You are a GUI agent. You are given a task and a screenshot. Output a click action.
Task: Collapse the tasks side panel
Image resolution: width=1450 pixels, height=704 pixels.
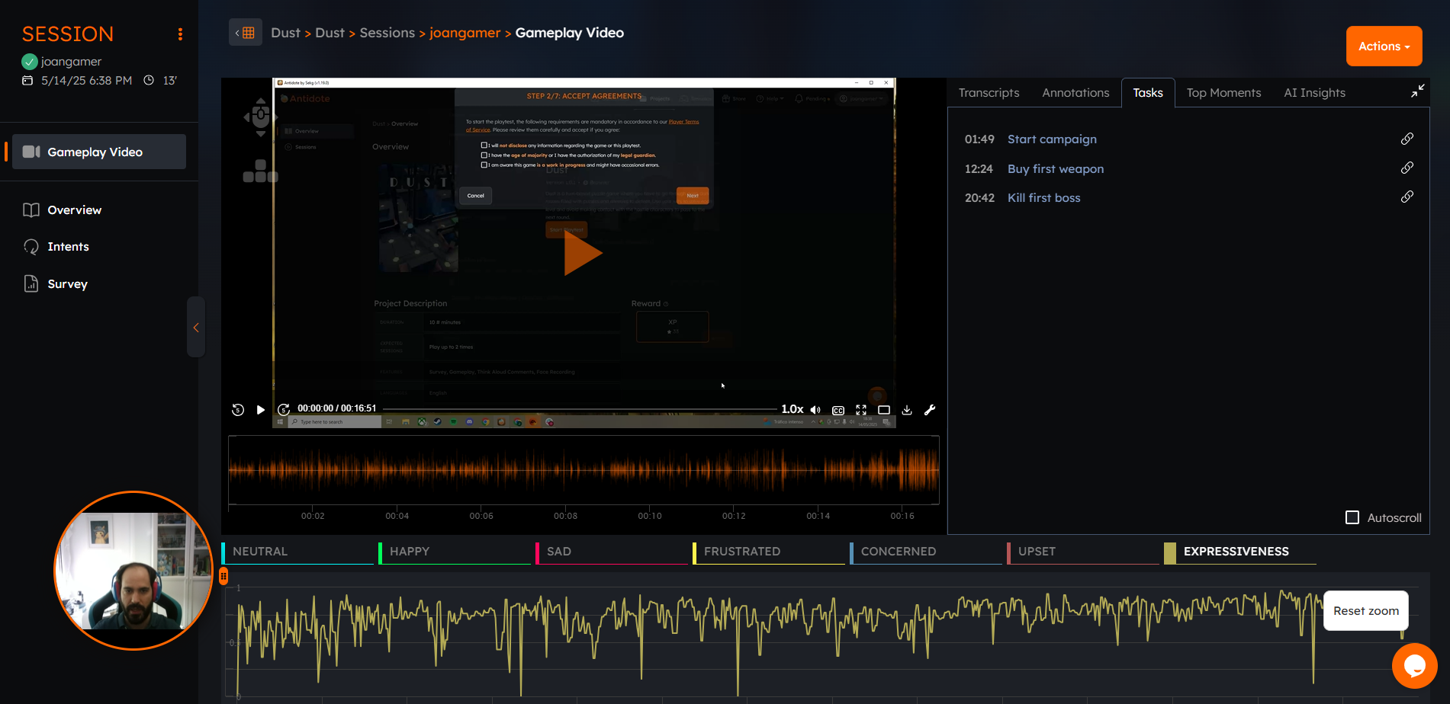point(1417,91)
